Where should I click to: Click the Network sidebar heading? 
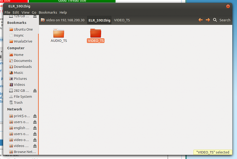[x=15, y=109]
